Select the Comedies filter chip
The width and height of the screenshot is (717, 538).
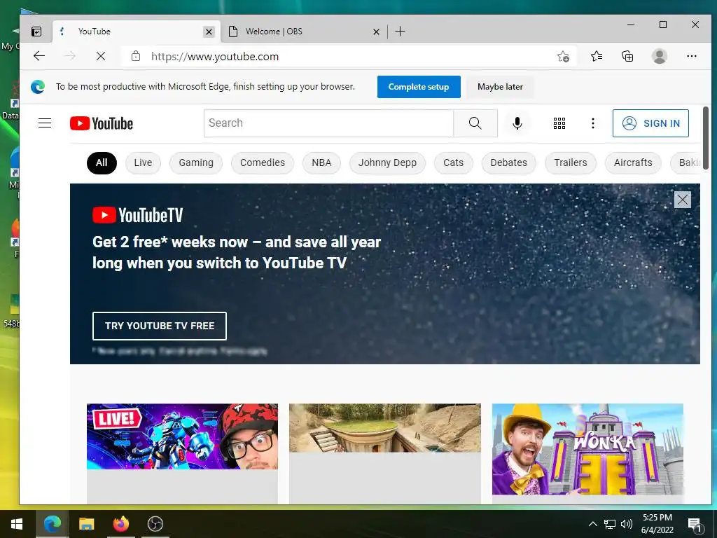(263, 163)
